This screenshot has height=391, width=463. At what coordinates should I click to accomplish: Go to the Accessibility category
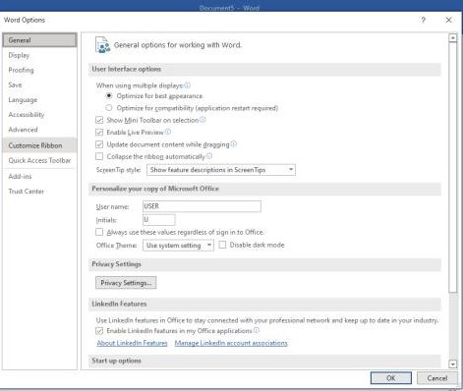coord(39,115)
